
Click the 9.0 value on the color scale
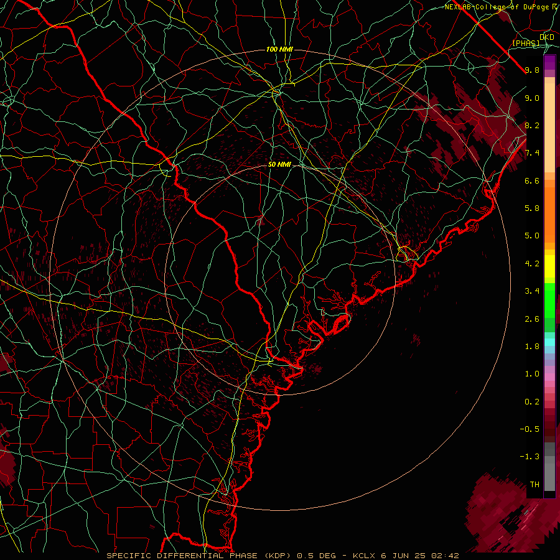point(532,98)
